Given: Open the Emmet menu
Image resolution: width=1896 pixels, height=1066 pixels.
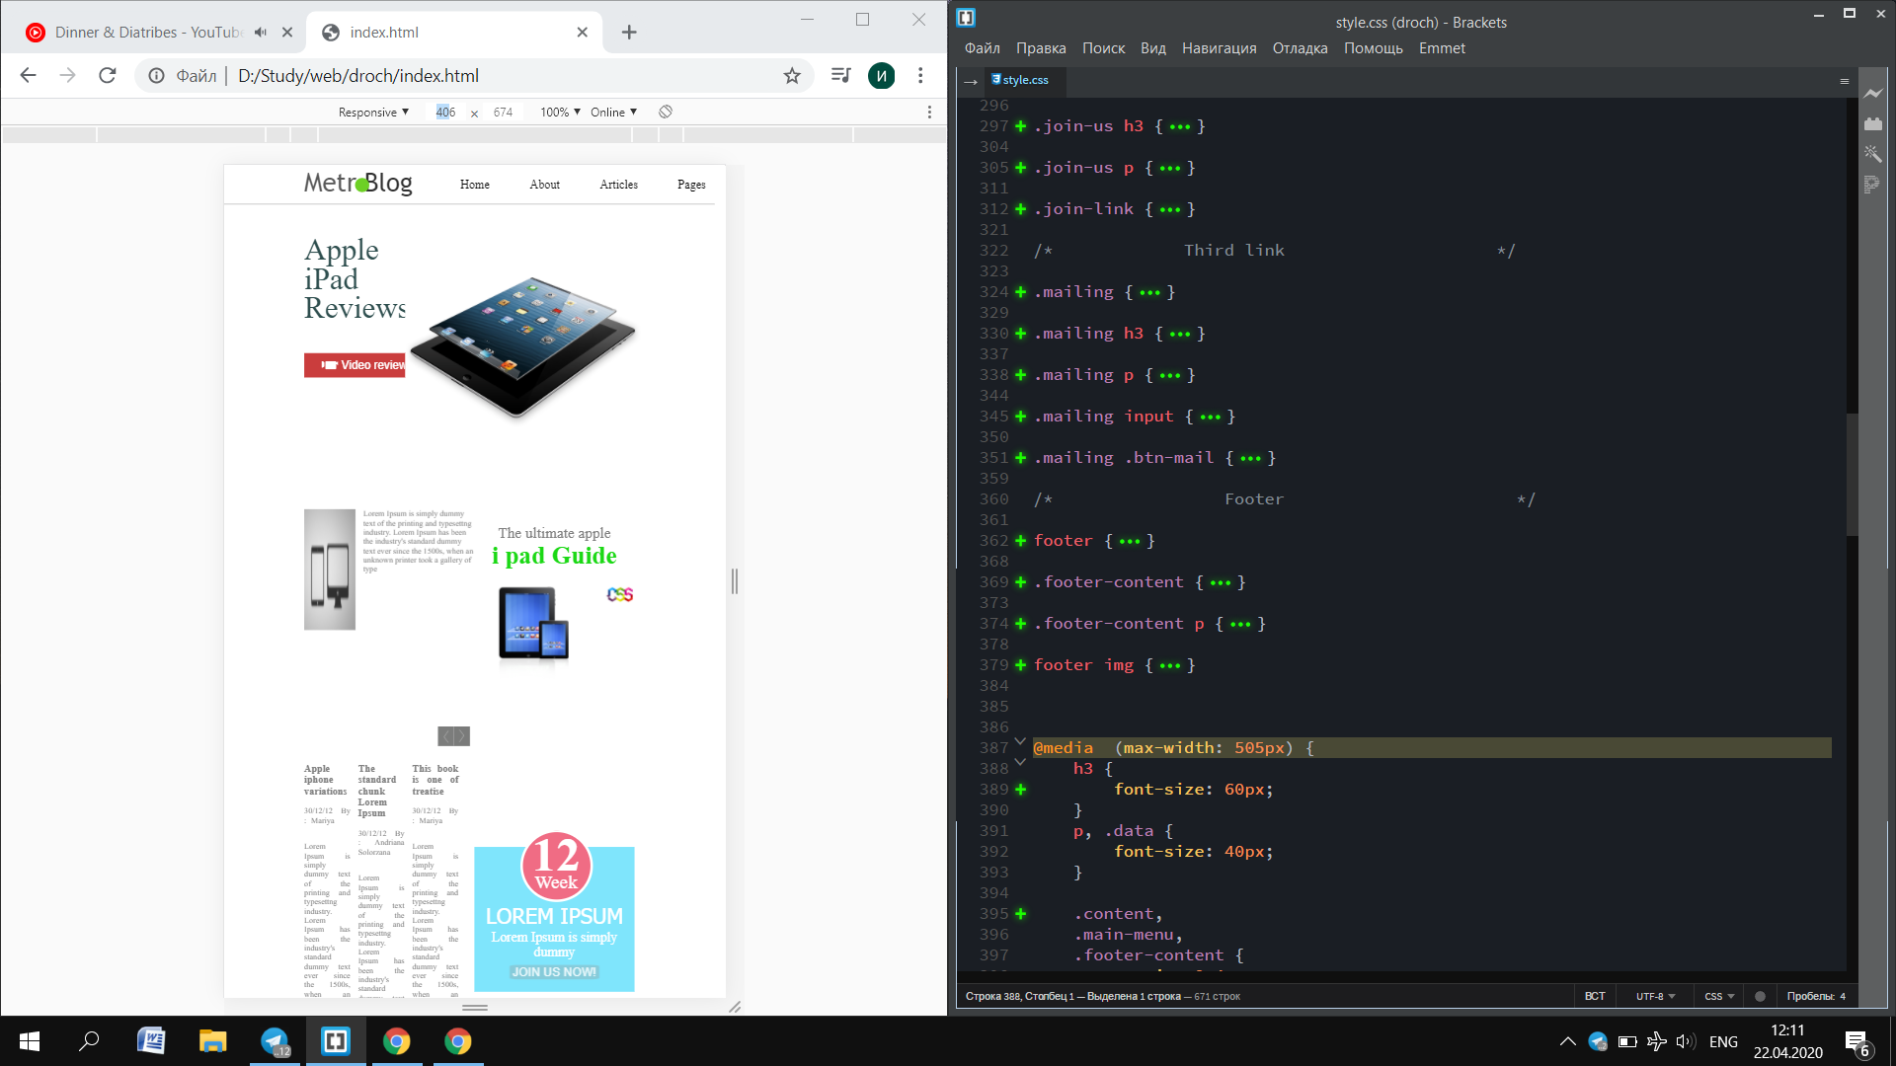Looking at the screenshot, I should [1442, 48].
